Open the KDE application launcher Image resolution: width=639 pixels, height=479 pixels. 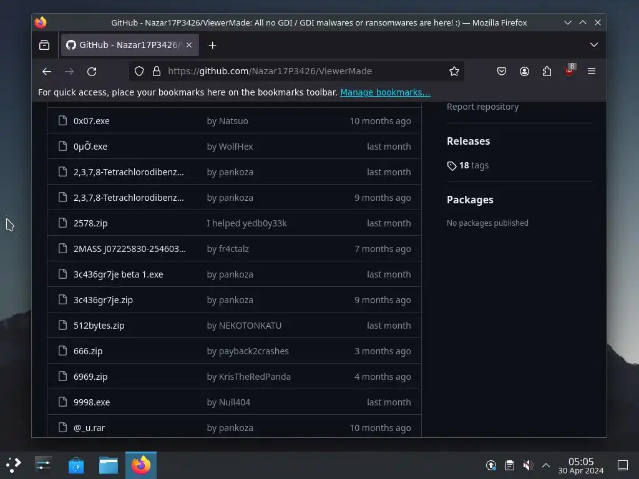[14, 465]
